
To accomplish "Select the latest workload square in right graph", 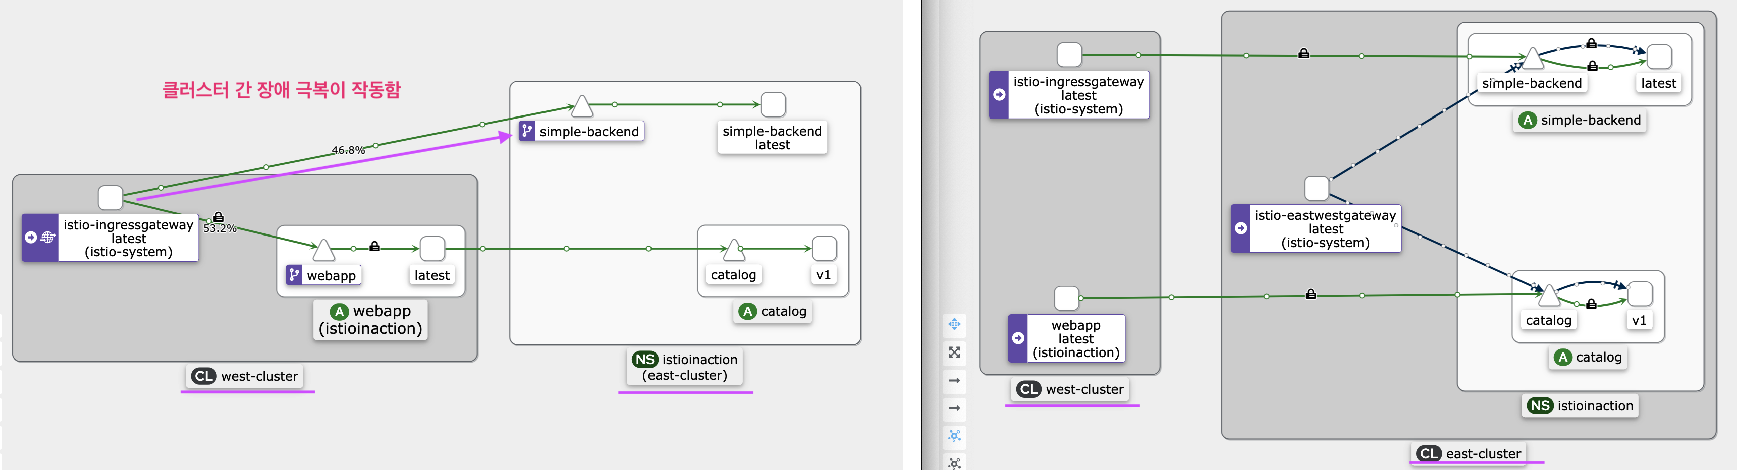I will coord(1659,57).
